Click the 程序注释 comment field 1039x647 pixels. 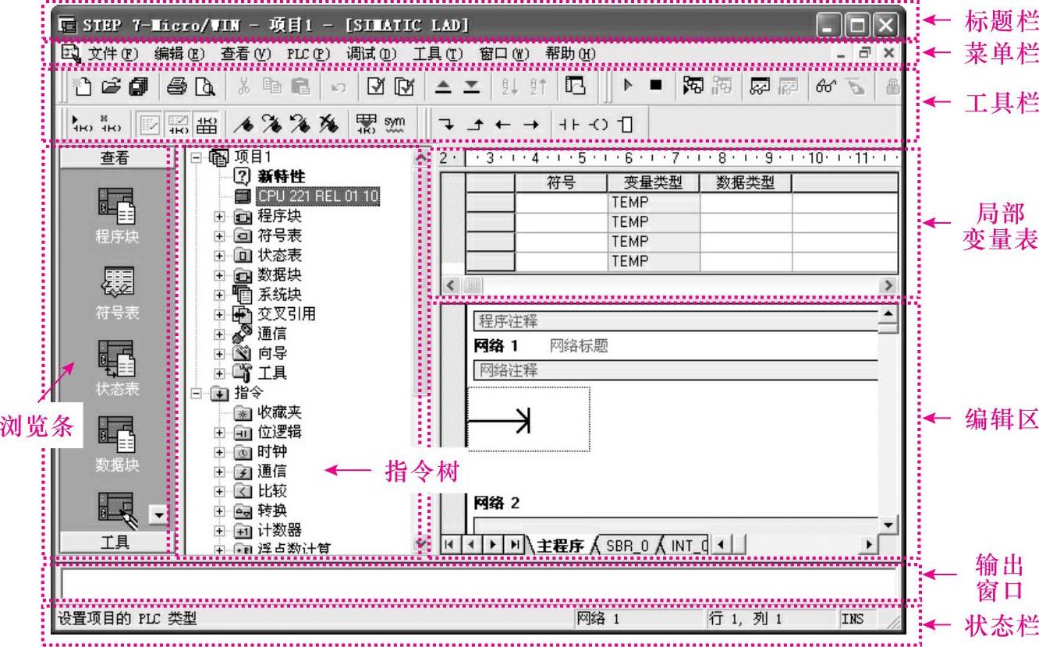[676, 321]
